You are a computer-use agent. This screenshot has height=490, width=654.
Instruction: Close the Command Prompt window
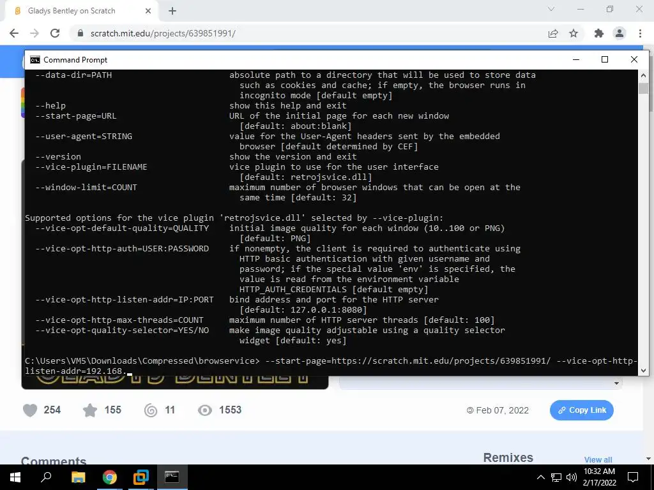(634, 59)
